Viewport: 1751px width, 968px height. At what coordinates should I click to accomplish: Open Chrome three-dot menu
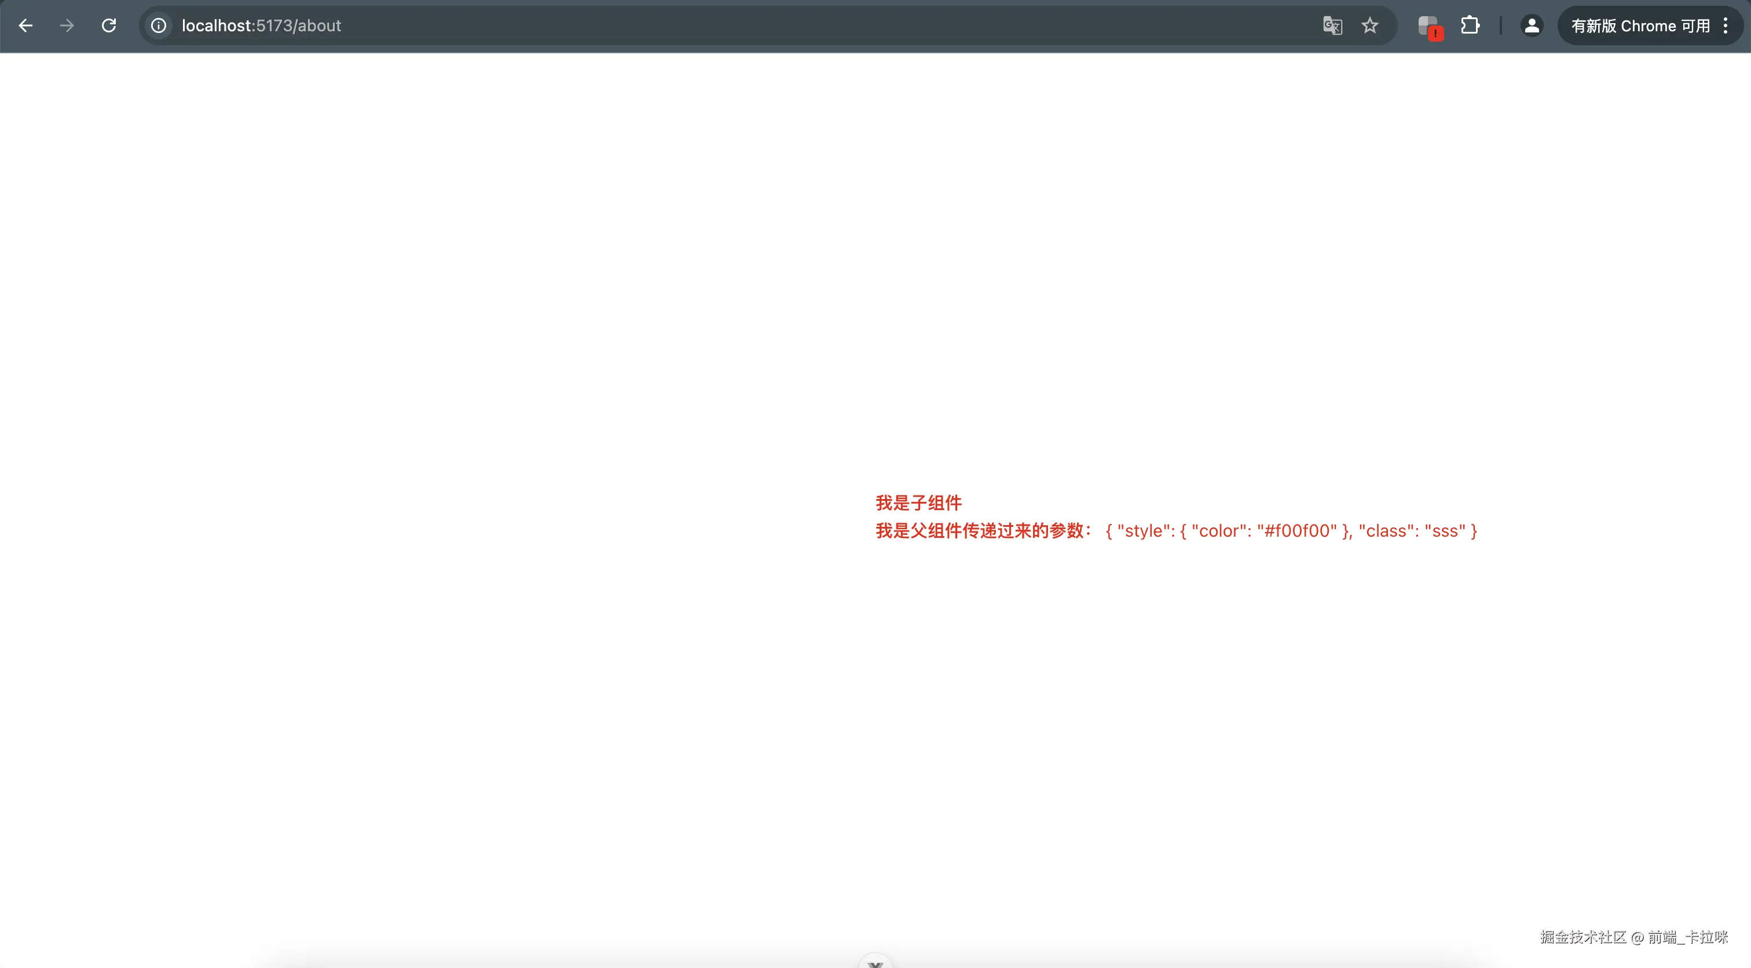coord(1725,26)
